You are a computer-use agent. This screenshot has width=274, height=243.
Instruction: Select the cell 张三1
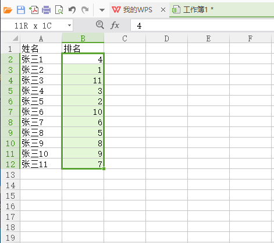point(41,59)
